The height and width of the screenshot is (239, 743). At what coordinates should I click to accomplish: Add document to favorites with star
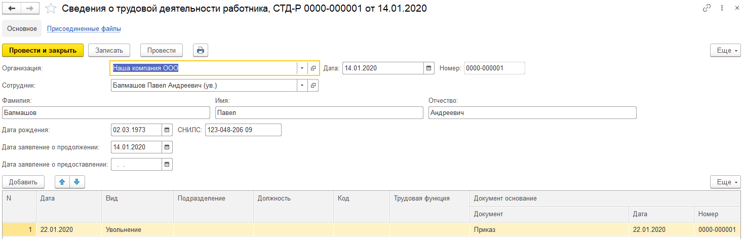click(51, 9)
